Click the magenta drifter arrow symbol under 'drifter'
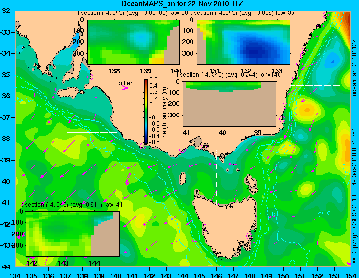This screenshot has width=359, height=278. (x=125, y=88)
